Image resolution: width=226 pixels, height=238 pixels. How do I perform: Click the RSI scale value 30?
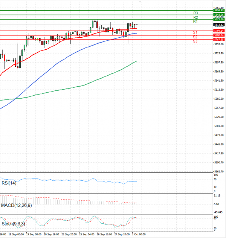coord(215,187)
